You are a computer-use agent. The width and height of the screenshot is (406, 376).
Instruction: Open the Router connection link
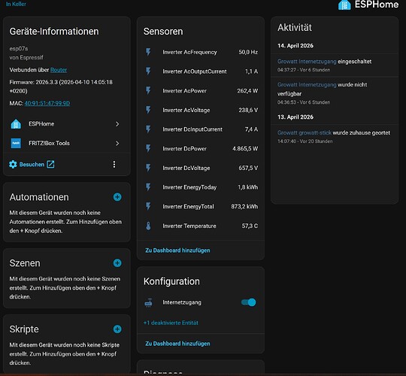point(59,70)
